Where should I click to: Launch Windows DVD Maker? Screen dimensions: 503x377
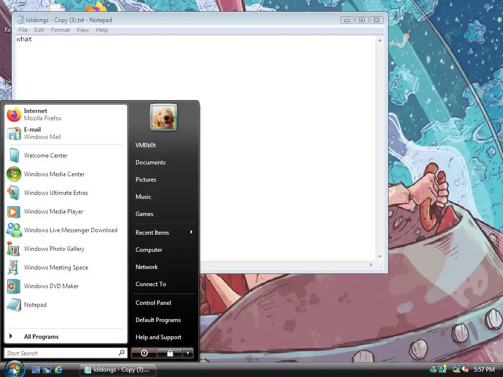pyautogui.click(x=65, y=286)
